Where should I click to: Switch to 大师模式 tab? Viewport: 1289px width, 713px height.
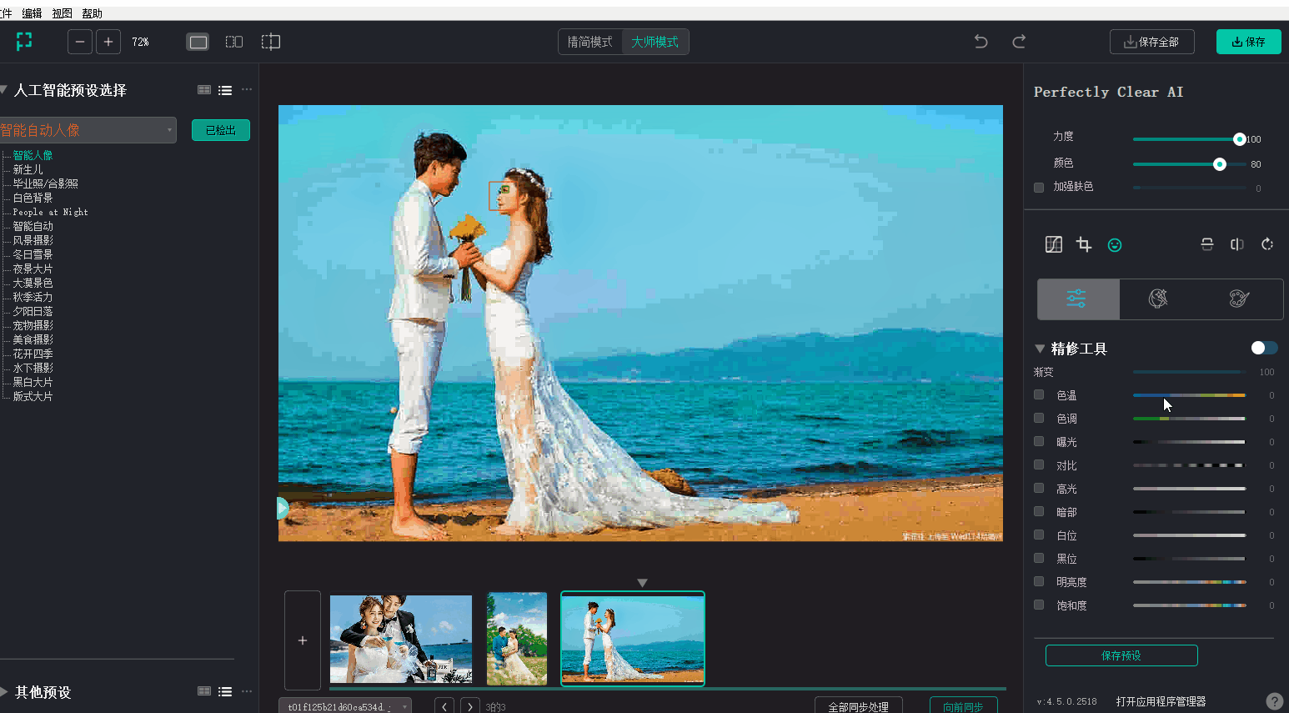[x=655, y=42]
